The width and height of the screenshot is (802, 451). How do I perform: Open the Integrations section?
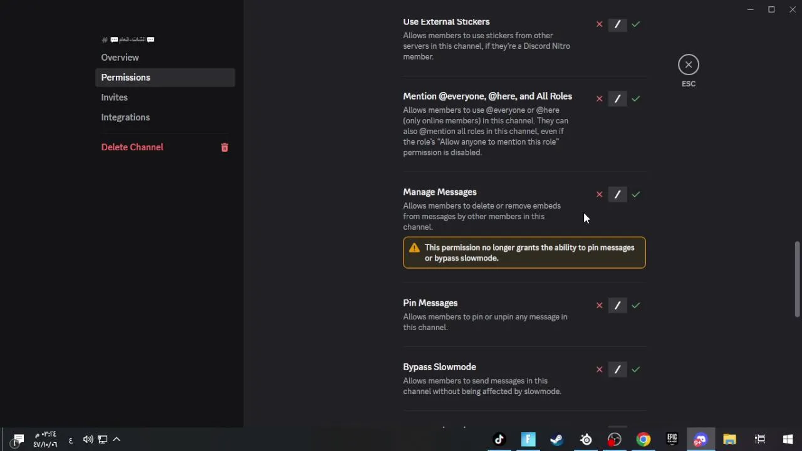165,118
